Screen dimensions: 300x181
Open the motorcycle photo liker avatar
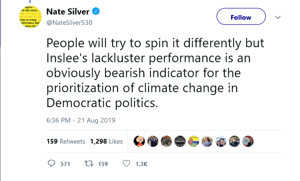pyautogui.click(x=166, y=141)
